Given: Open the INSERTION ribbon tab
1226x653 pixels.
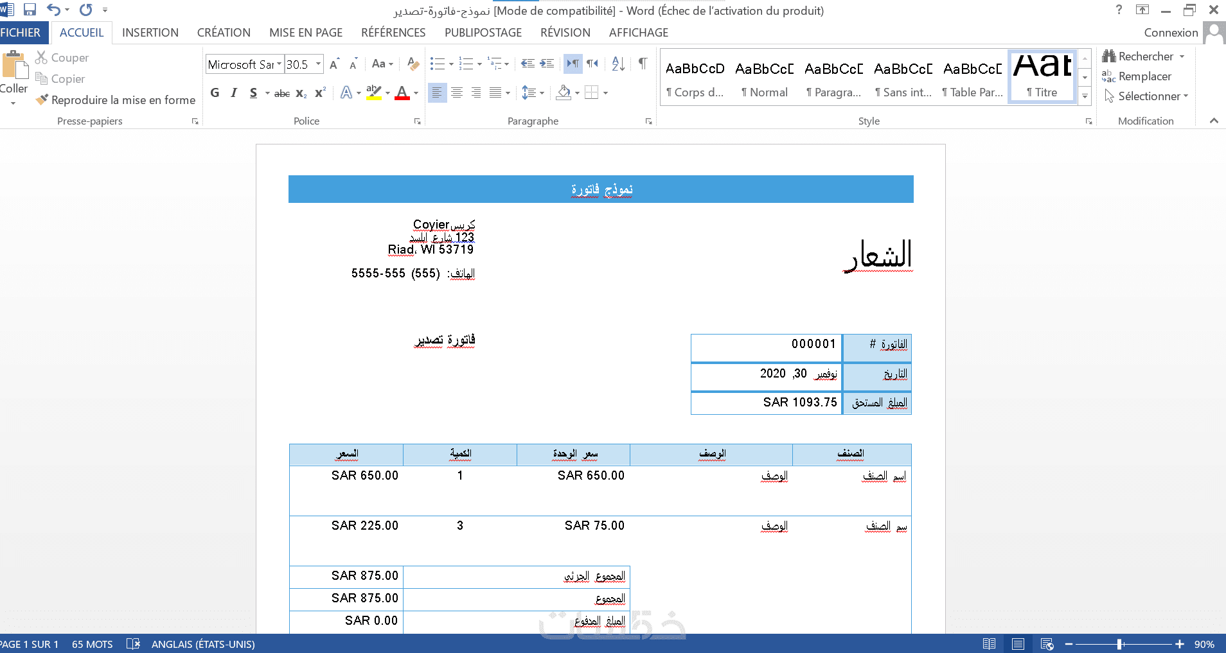Looking at the screenshot, I should pyautogui.click(x=150, y=33).
